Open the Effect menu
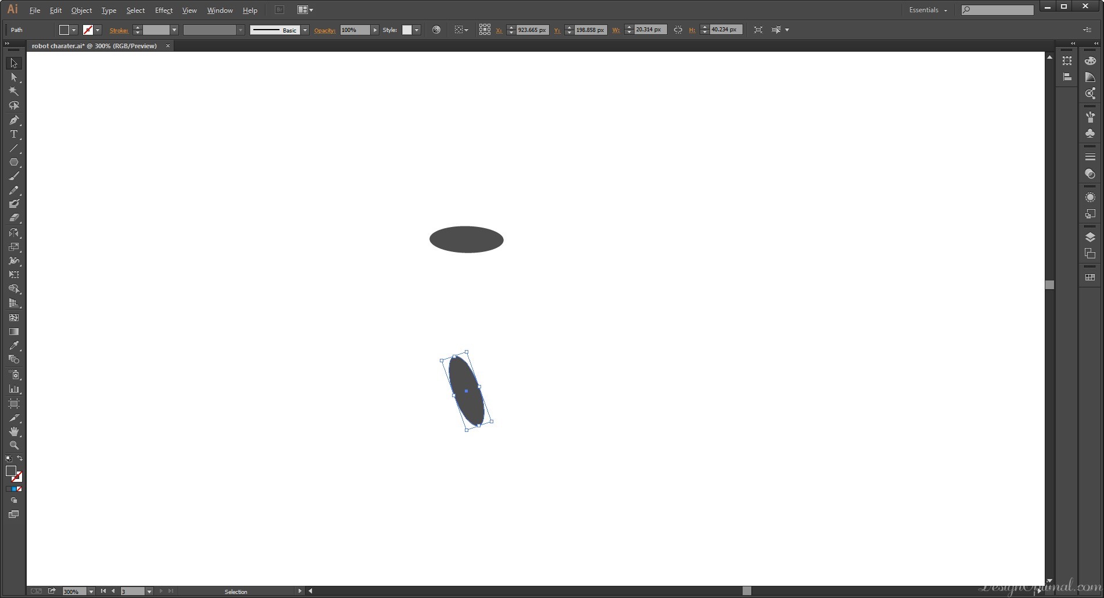The image size is (1104, 598). [x=164, y=10]
